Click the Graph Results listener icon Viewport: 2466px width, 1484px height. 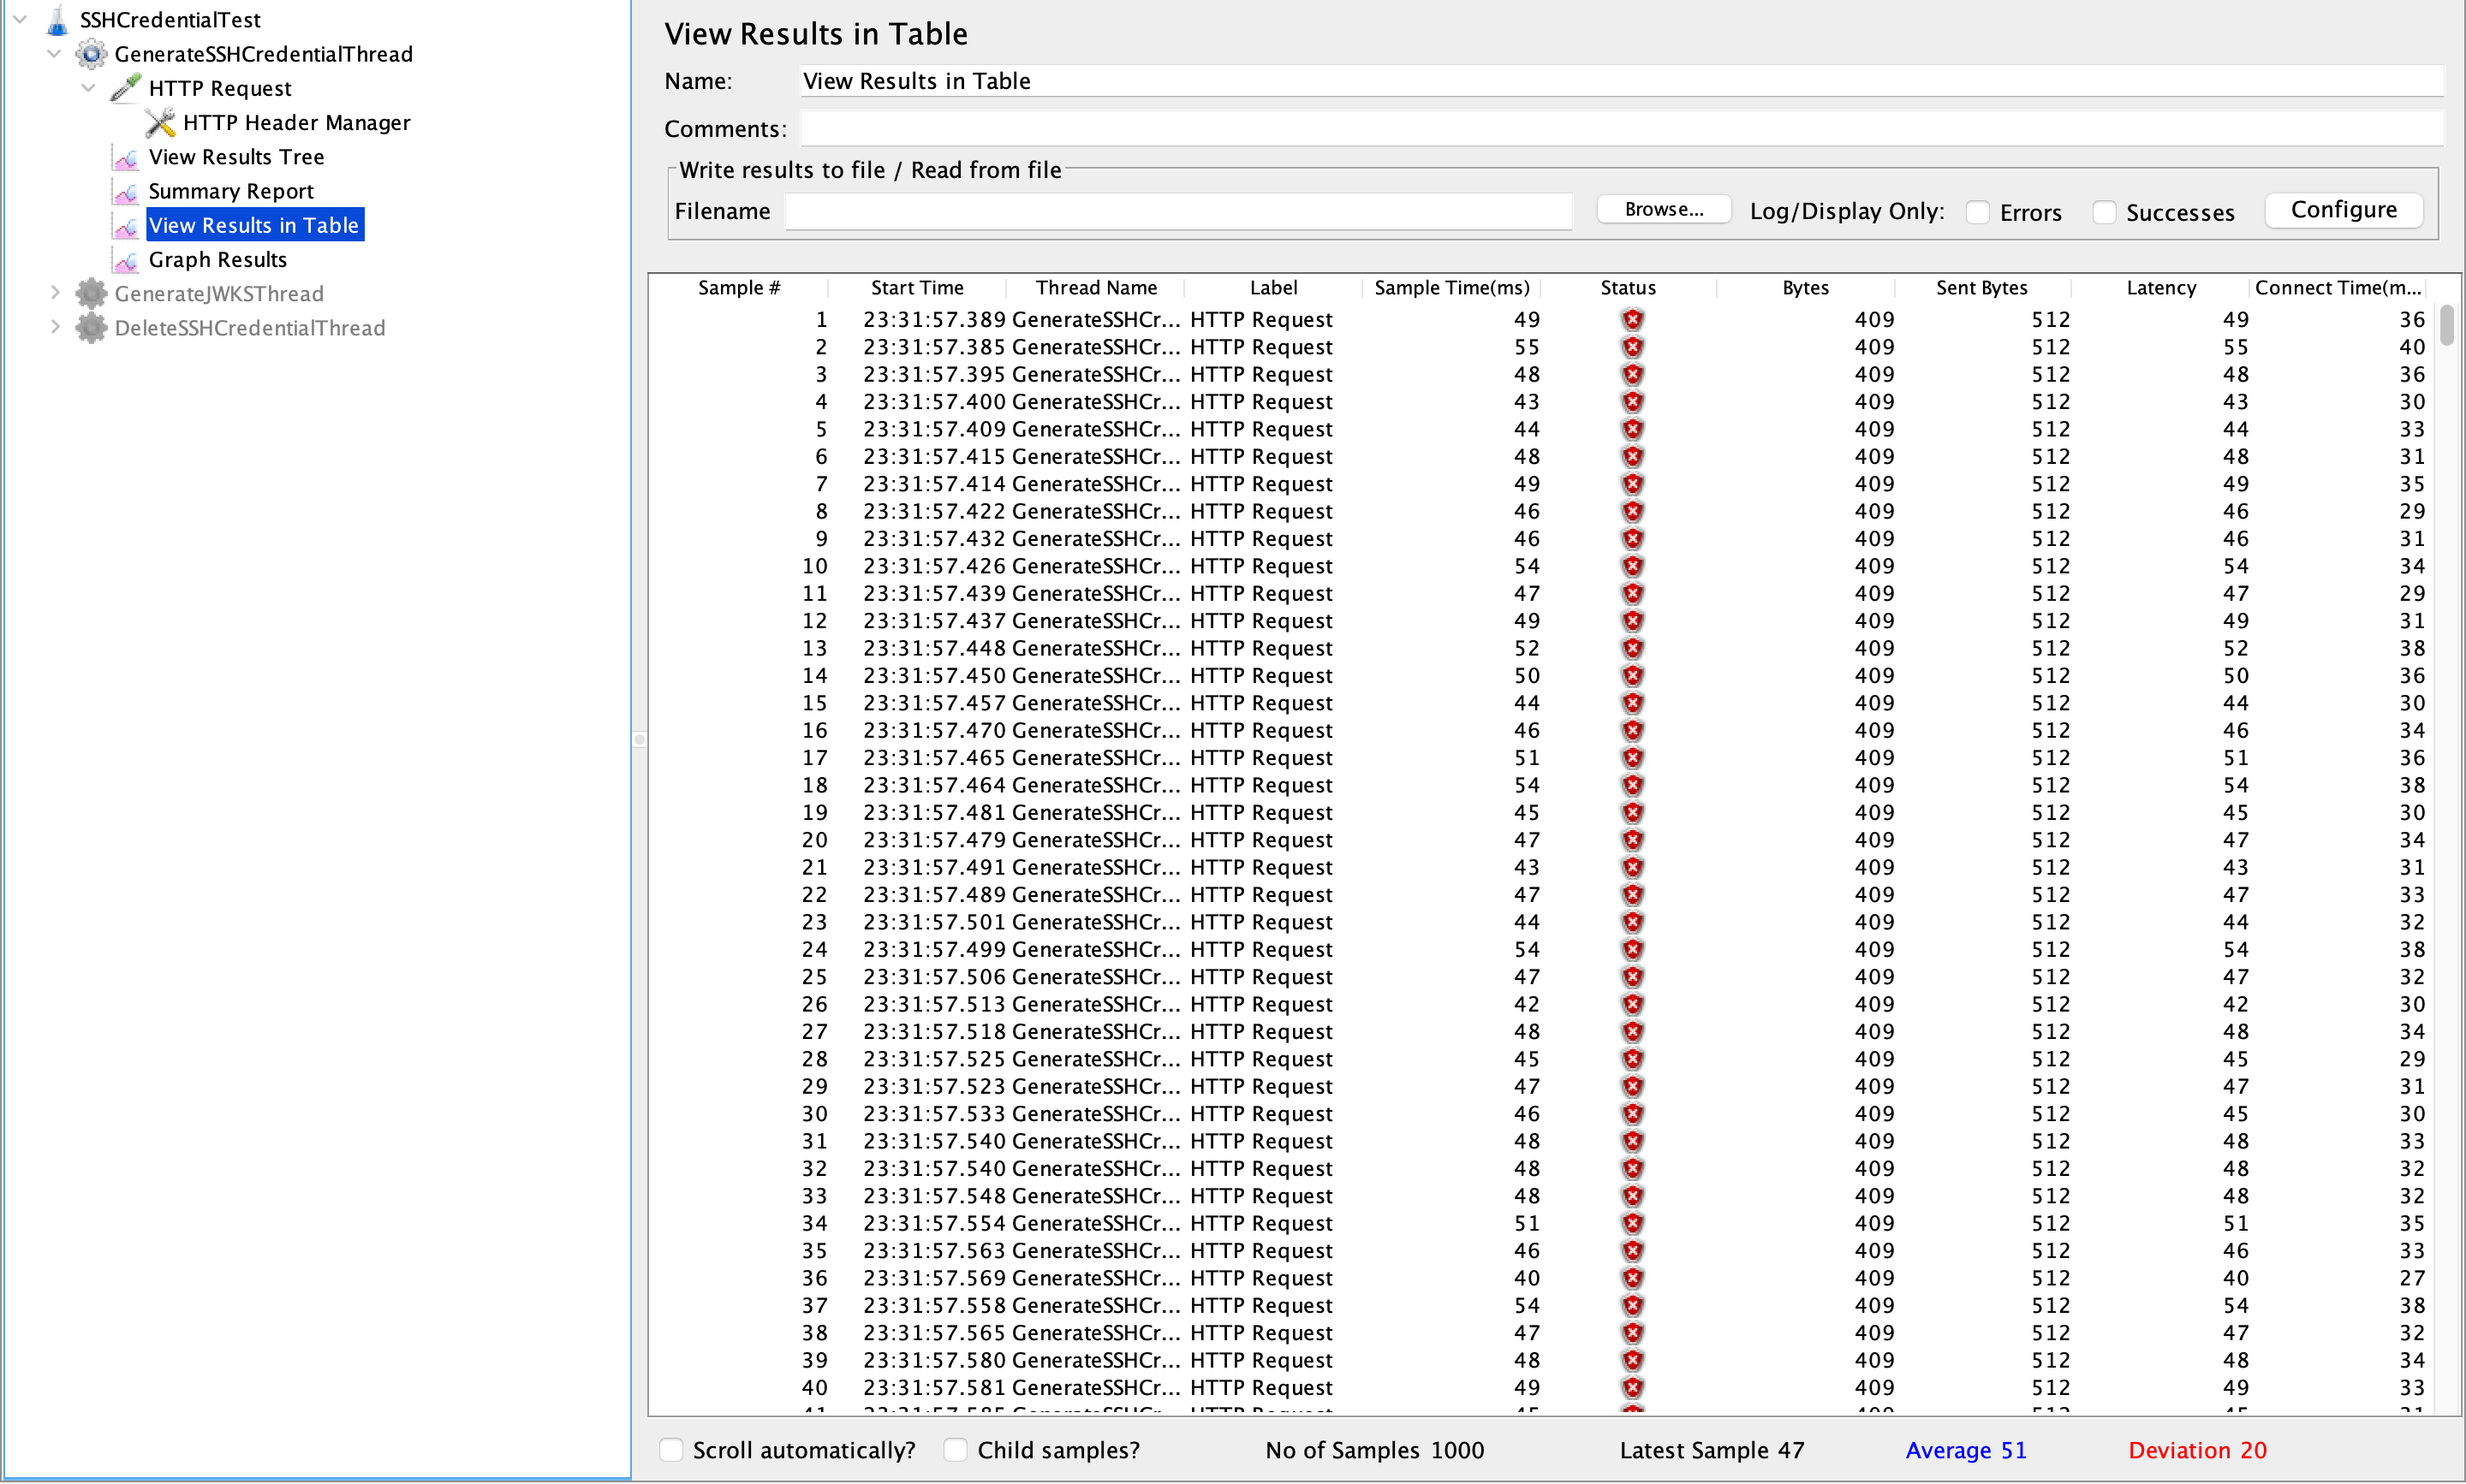126,261
